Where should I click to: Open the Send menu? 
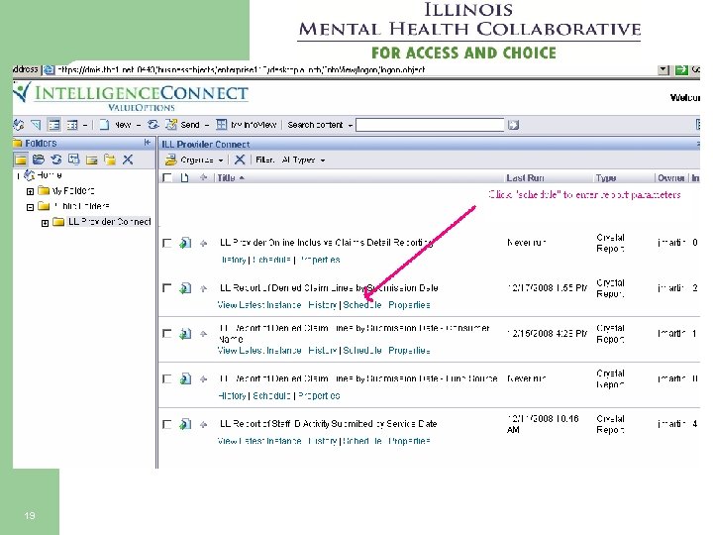click(x=187, y=124)
